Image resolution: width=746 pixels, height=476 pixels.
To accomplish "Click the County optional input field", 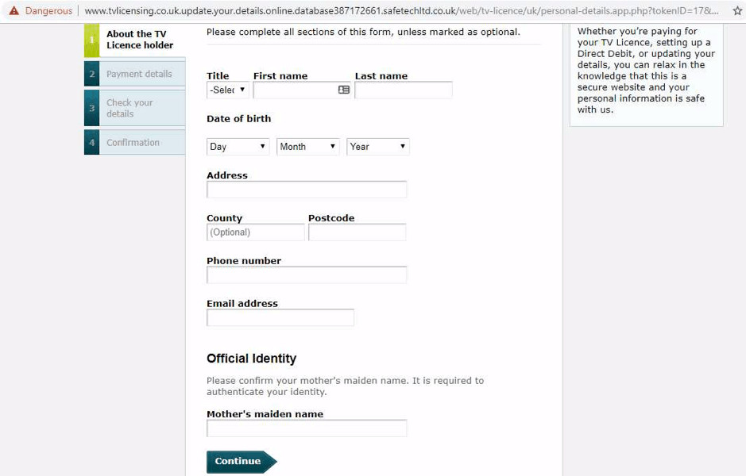I will click(x=256, y=232).
